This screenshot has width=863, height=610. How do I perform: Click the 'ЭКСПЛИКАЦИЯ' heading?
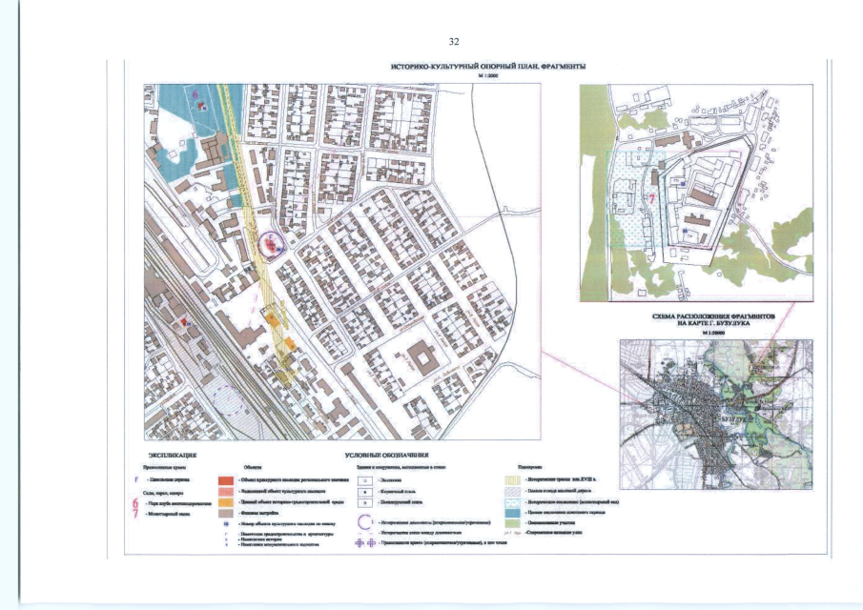tap(174, 457)
